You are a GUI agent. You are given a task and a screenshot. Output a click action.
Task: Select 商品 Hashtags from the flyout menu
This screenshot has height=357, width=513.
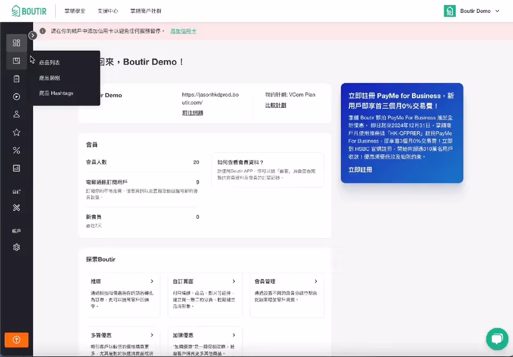coord(56,93)
